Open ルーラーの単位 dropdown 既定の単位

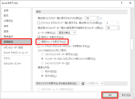coord(67,33)
